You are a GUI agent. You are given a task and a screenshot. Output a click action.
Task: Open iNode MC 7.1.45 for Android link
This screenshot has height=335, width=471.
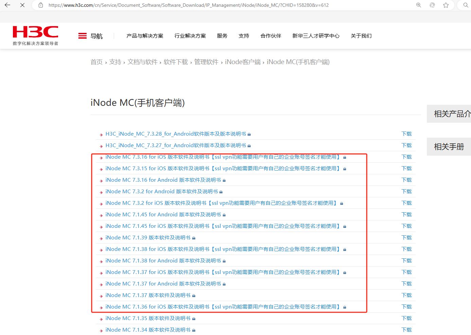pos(163,215)
